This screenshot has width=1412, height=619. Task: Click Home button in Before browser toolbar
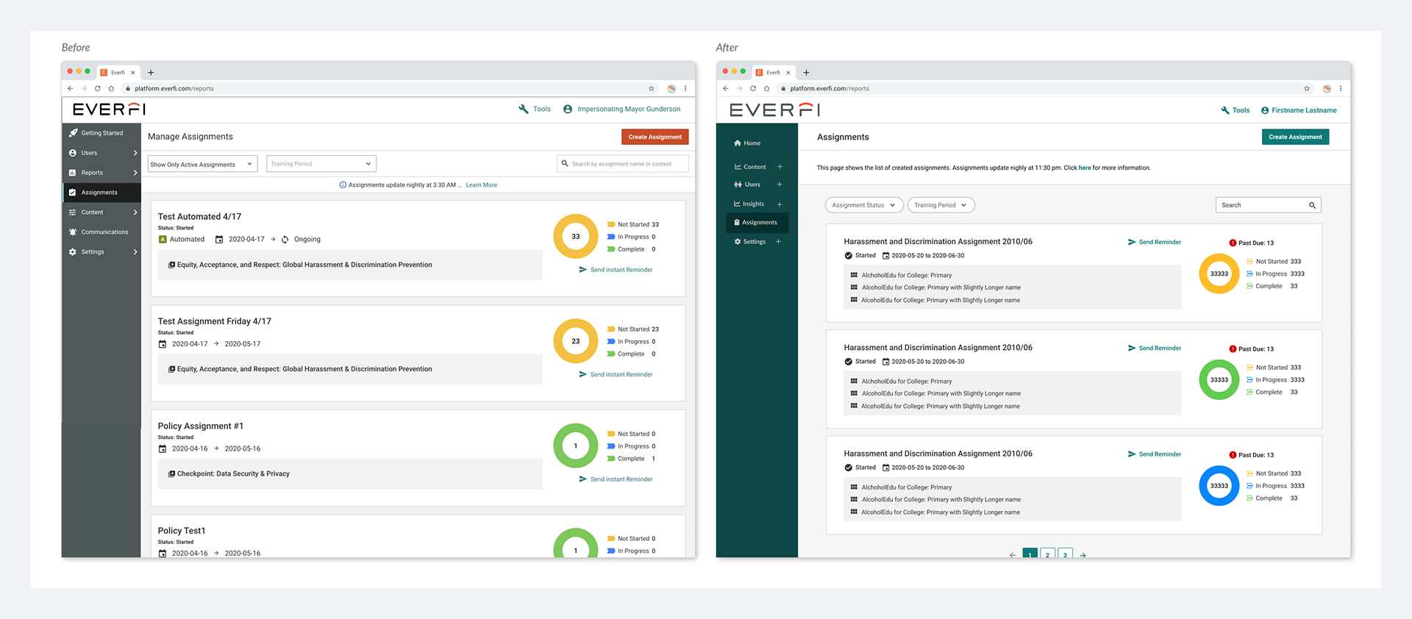pyautogui.click(x=111, y=88)
